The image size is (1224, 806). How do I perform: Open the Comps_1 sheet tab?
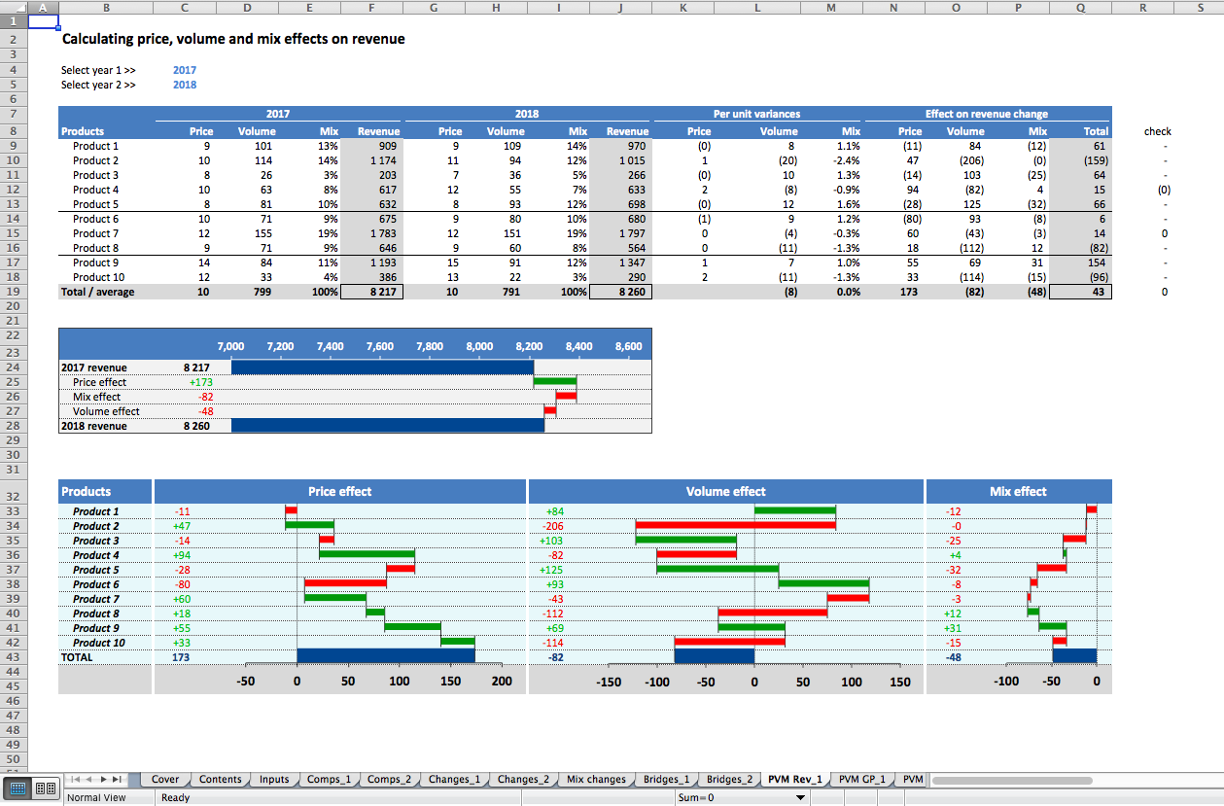click(x=330, y=780)
